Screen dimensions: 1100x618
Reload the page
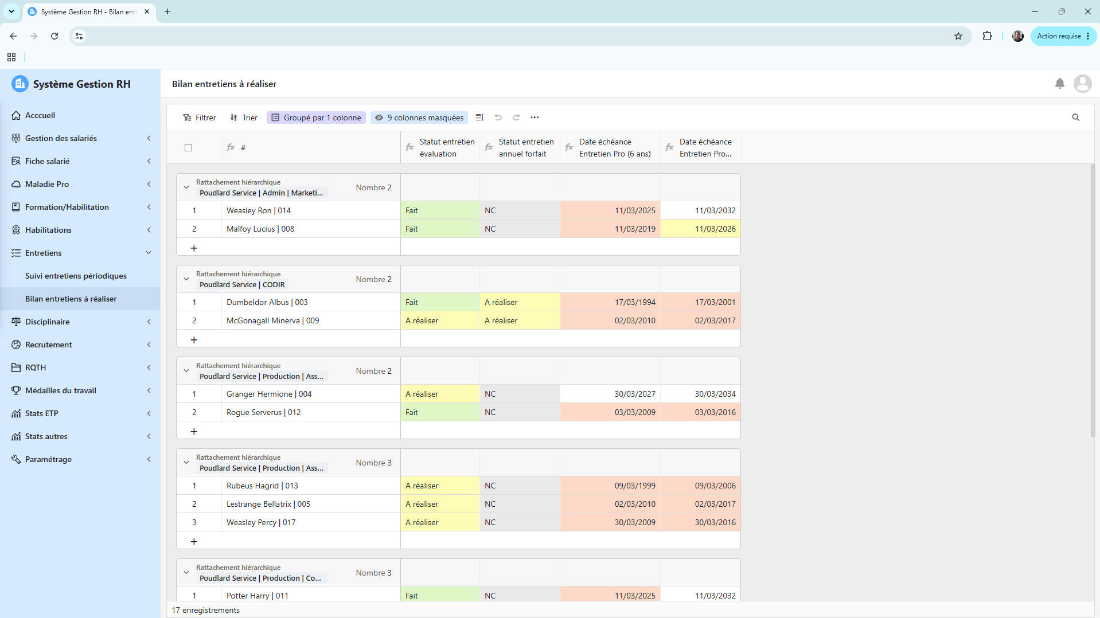point(54,36)
